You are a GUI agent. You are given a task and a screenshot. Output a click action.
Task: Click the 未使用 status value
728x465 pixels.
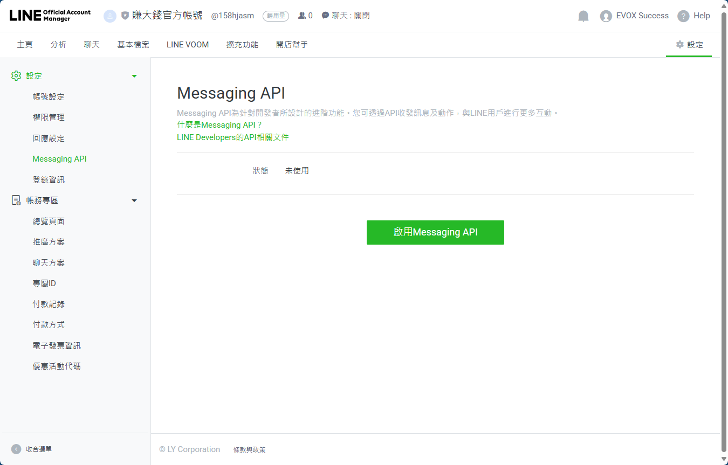tap(297, 171)
